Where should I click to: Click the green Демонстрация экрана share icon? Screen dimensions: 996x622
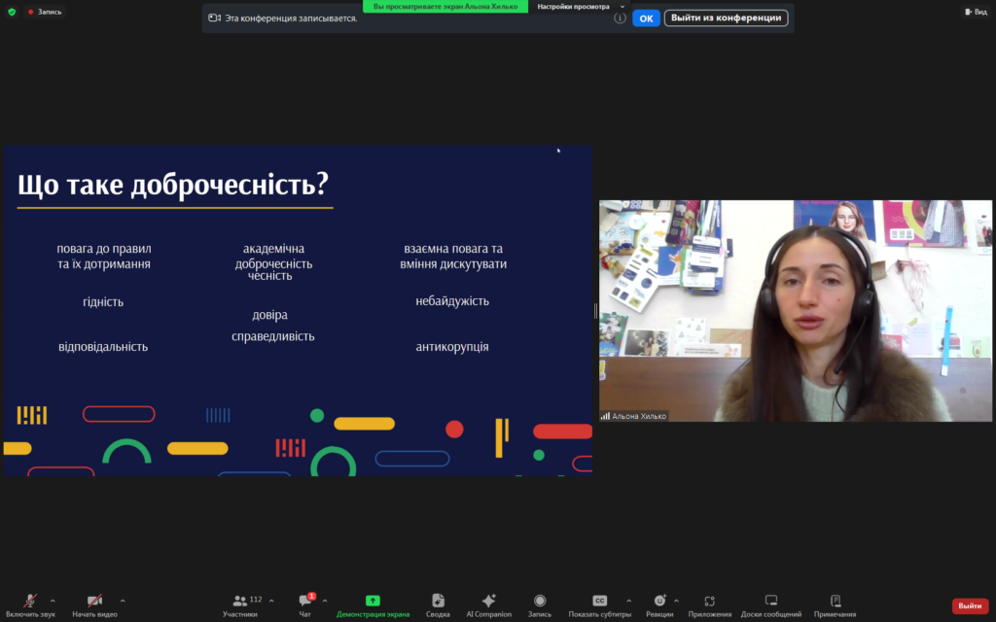point(373,601)
